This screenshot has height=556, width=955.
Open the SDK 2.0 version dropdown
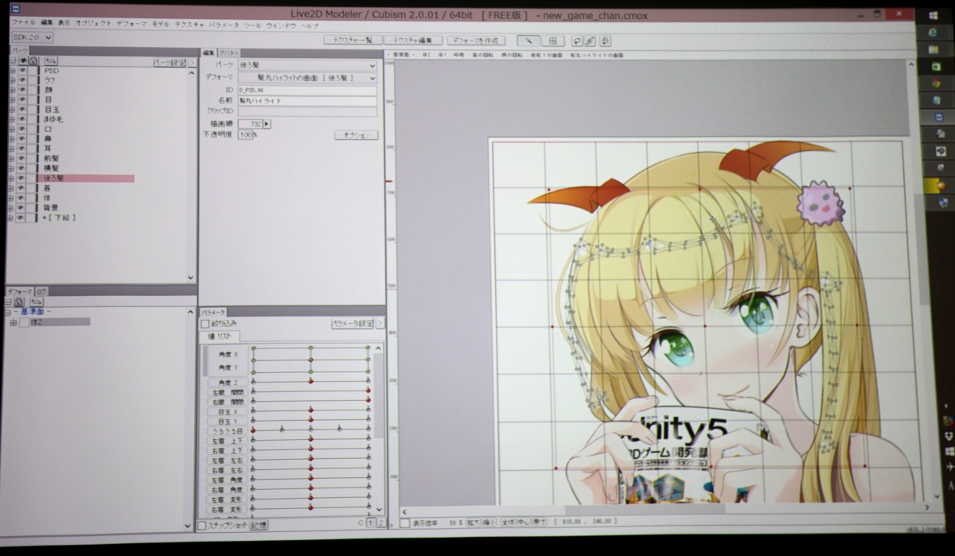[x=32, y=37]
